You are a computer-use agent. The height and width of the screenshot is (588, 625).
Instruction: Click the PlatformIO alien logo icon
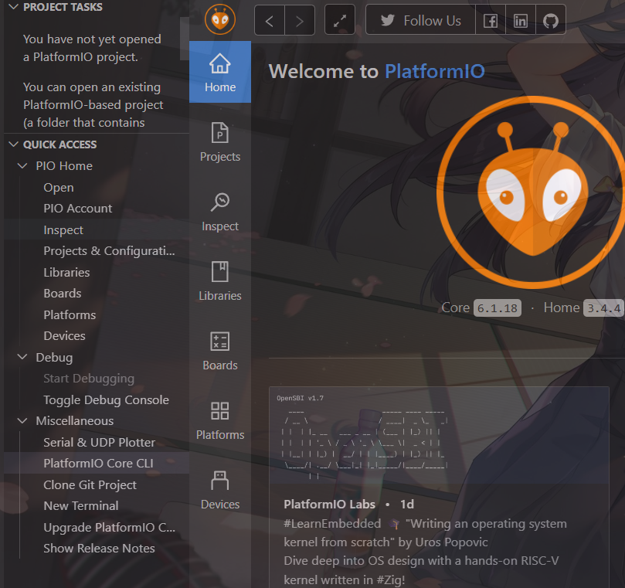point(220,19)
